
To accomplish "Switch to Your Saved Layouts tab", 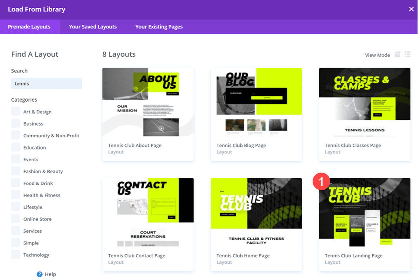I will pyautogui.click(x=92, y=27).
